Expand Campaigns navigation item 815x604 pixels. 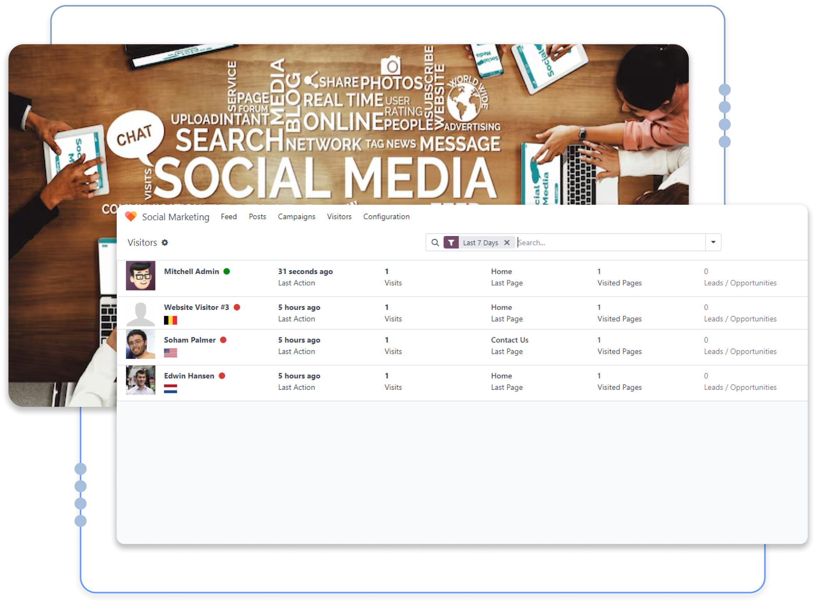pyautogui.click(x=296, y=217)
